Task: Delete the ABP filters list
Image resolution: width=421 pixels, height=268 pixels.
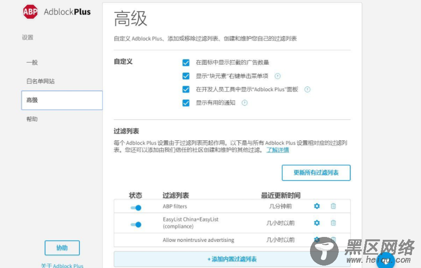Action: pos(333,206)
